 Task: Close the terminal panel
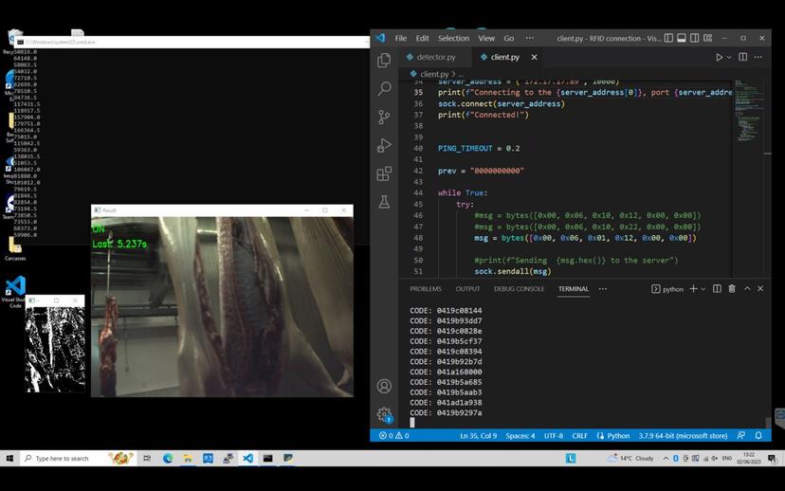760,289
